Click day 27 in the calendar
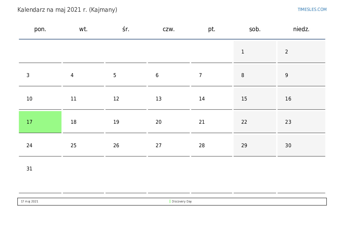Screen dimensions: 344x243 tap(169, 145)
